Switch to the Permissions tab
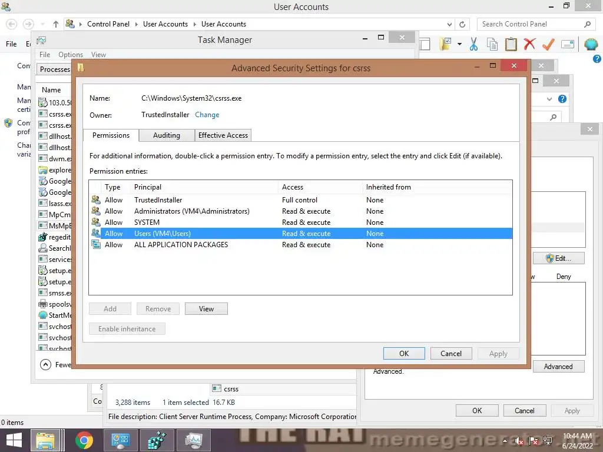The width and height of the screenshot is (603, 452). pos(111,135)
